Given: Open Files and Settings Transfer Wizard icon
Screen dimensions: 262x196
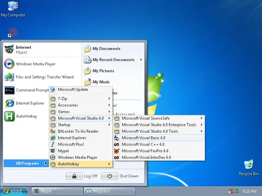Looking at the screenshot, I should pyautogui.click(x=9, y=77).
